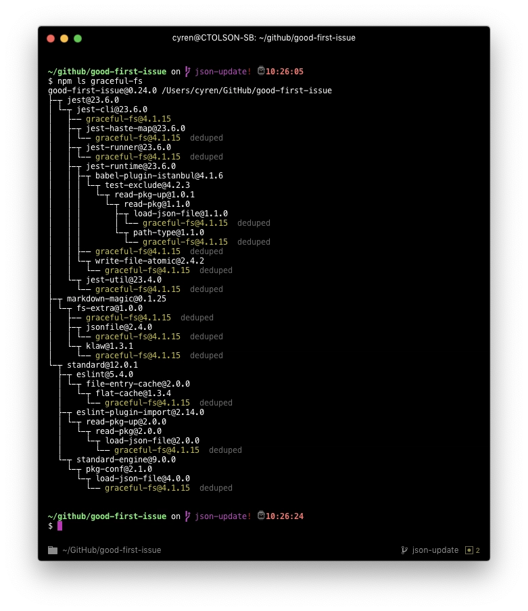This screenshot has height=611, width=528.
Task: Click graceful-fs@4.1.15 without deduped label
Action: pos(128,119)
